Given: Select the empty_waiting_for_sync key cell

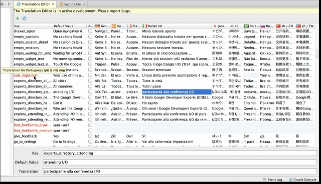Looking at the screenshot, I should point(33,53).
